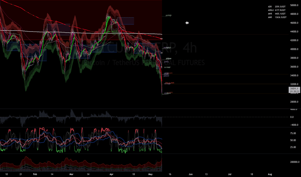Click the 28000.0 price axis label
The height and width of the screenshot is (177, 301).
point(294,102)
